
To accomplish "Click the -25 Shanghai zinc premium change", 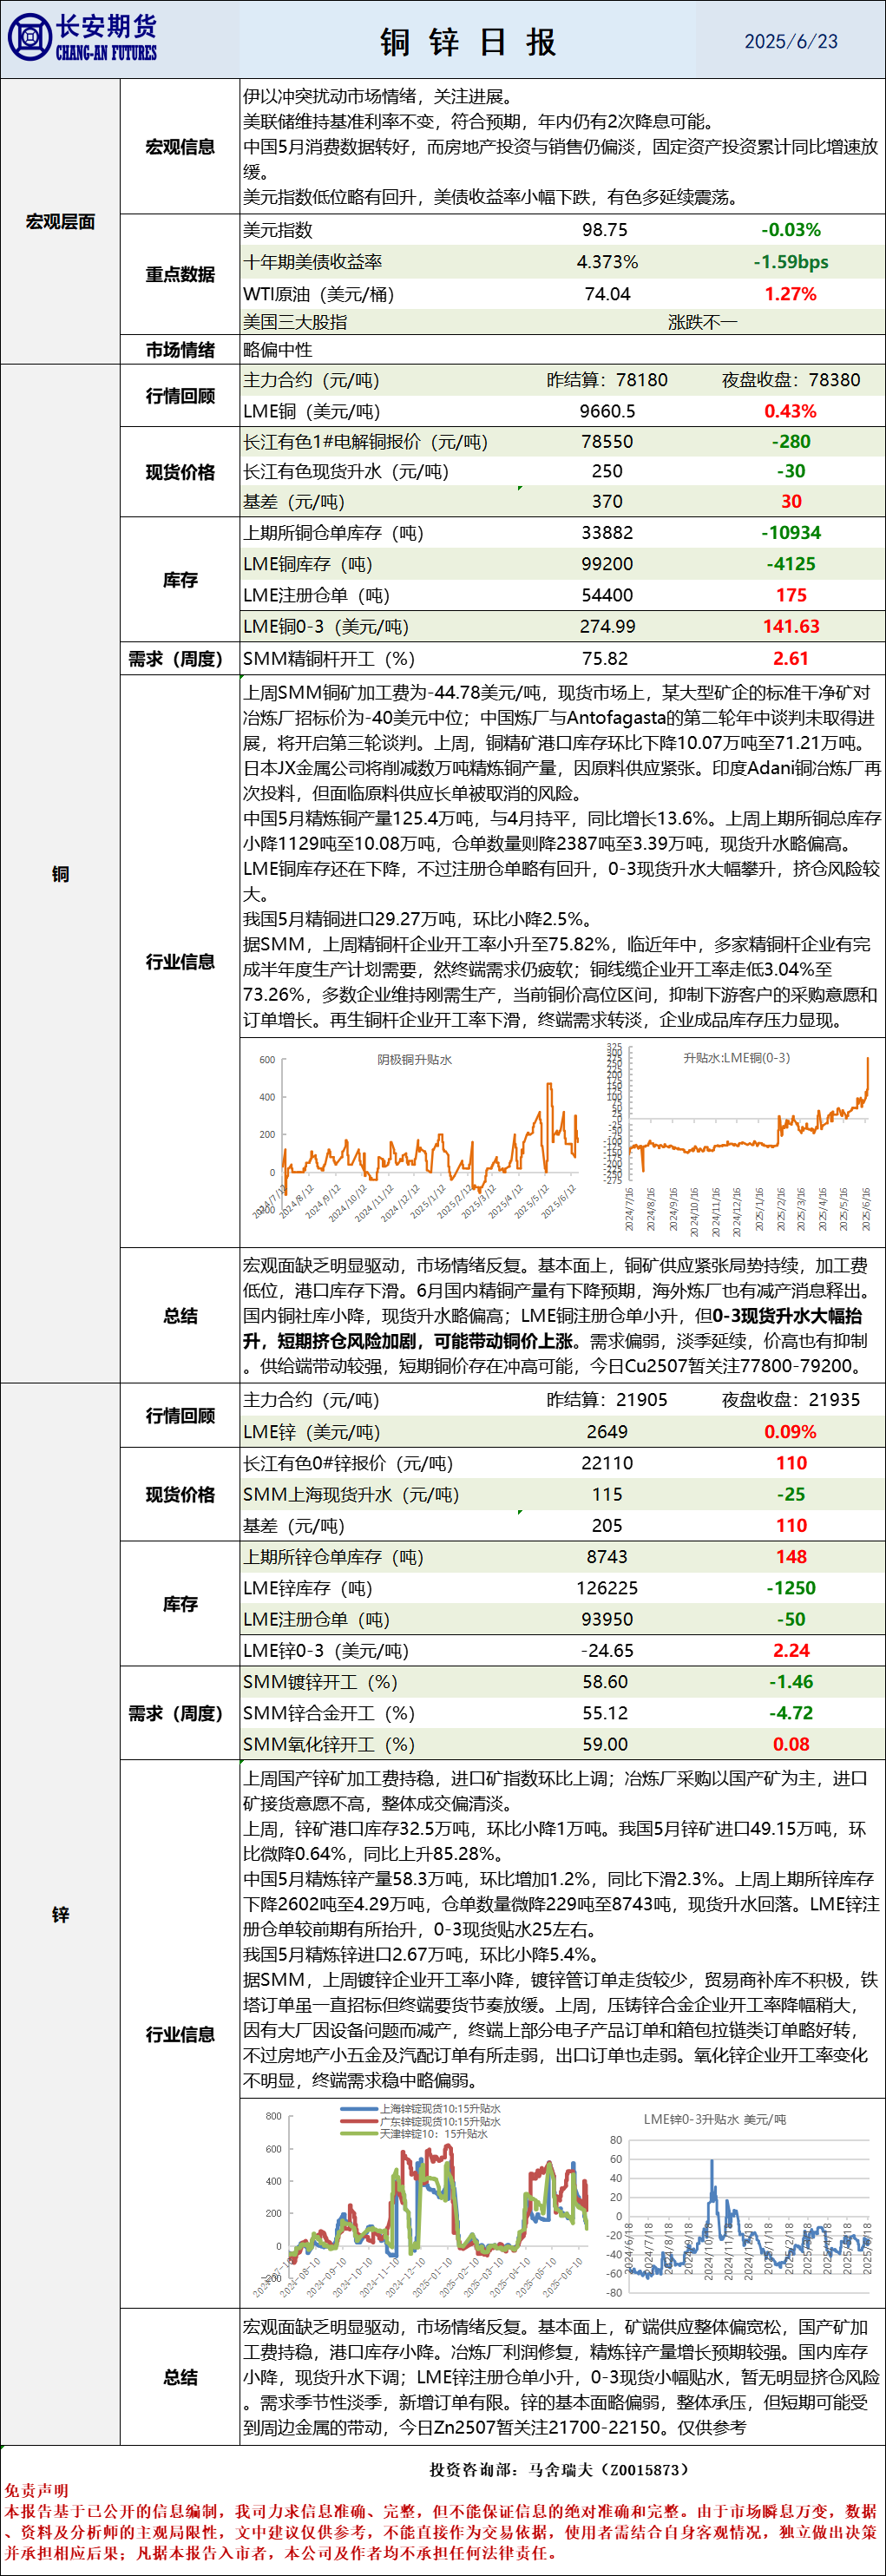I will 791,1494.
